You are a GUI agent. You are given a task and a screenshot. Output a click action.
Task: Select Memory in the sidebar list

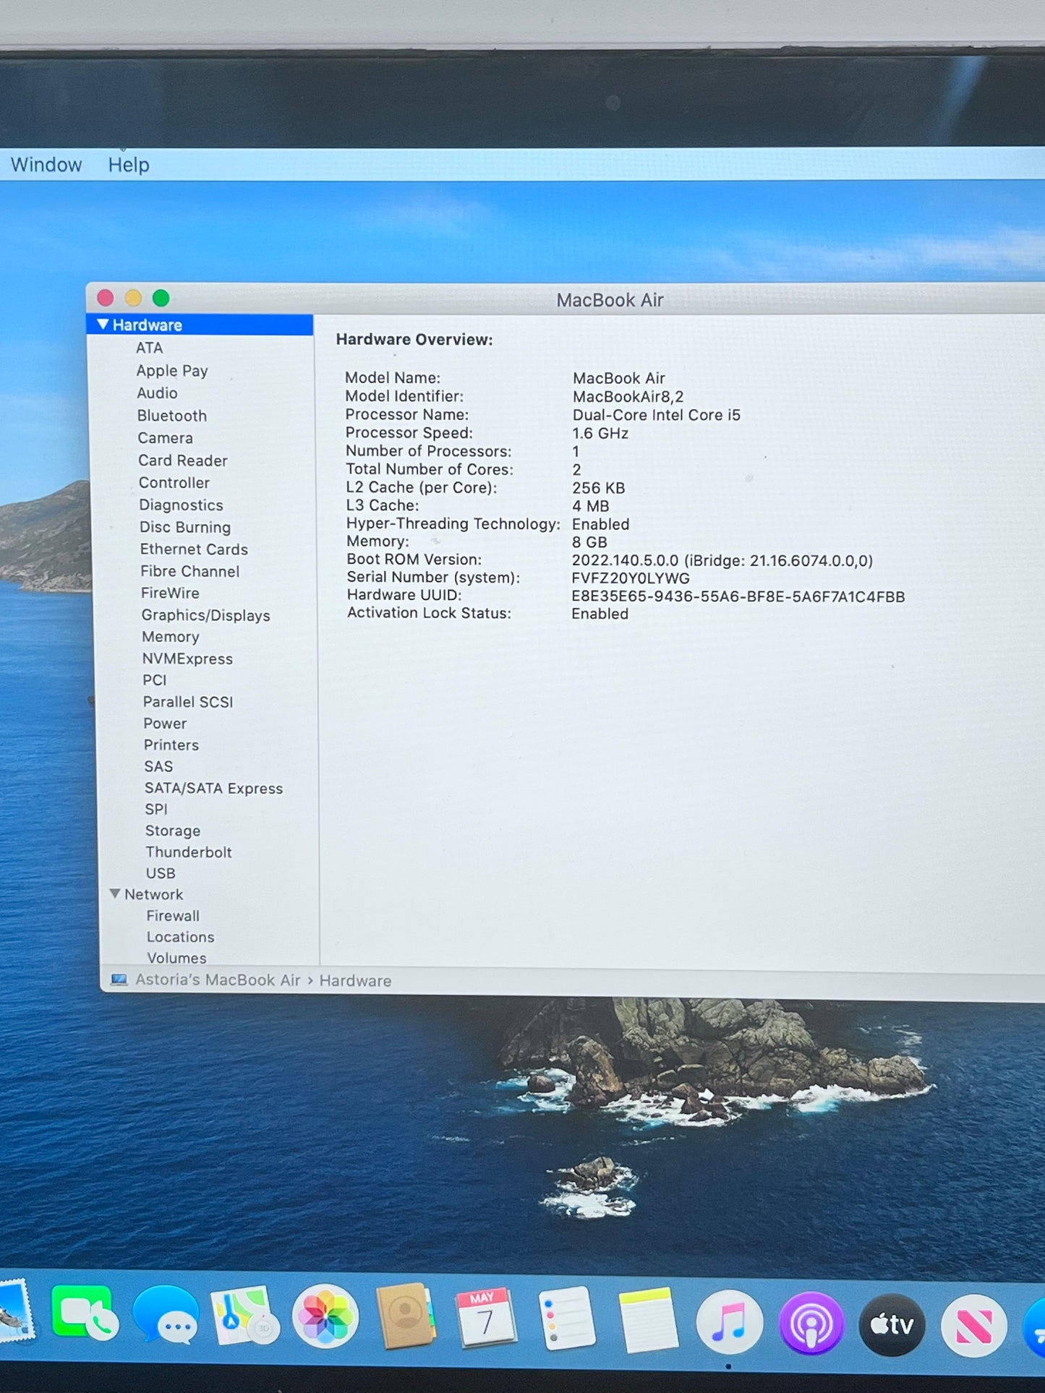(x=171, y=637)
